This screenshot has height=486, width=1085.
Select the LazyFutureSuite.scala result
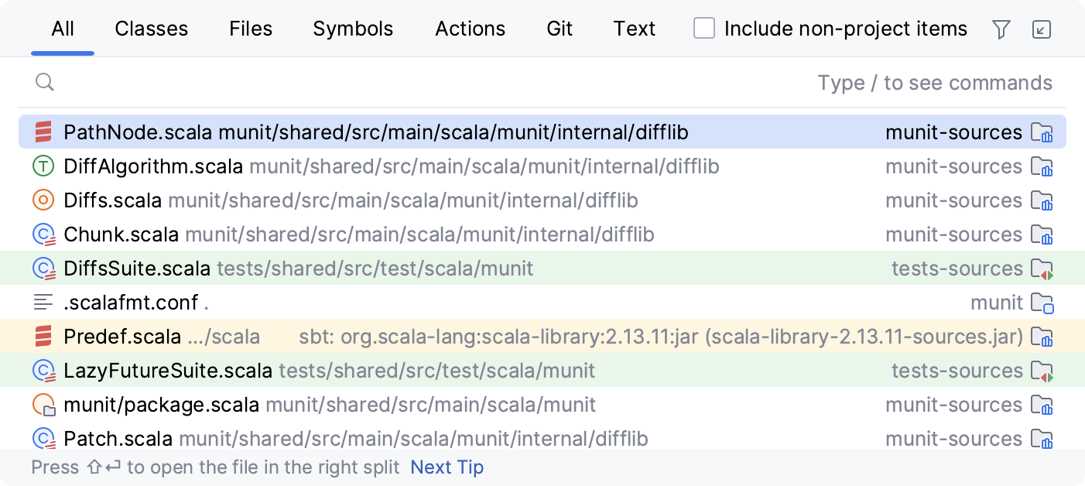[x=168, y=371]
